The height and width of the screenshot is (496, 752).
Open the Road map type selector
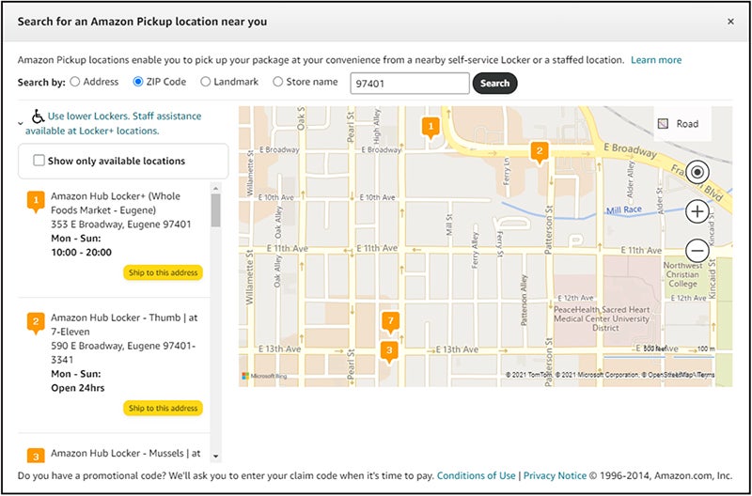click(682, 124)
